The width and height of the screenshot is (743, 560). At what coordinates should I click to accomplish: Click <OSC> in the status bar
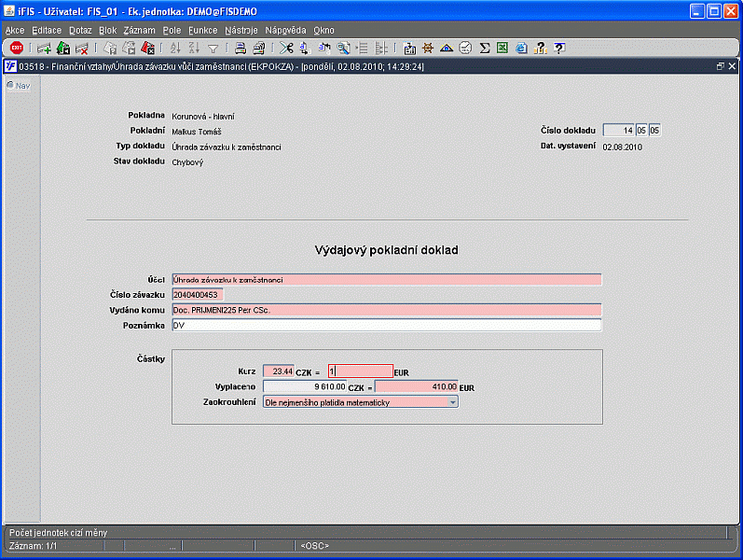click(x=315, y=546)
